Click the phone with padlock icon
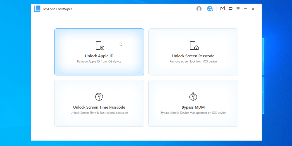Screen dimensions: 292x146 [194, 46]
